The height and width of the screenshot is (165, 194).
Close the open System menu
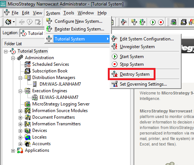[x=53, y=13]
